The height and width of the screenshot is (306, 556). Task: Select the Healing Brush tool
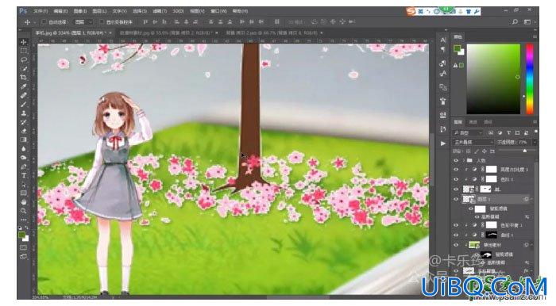click(x=24, y=95)
